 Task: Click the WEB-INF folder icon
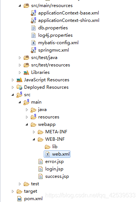(x=40, y=139)
